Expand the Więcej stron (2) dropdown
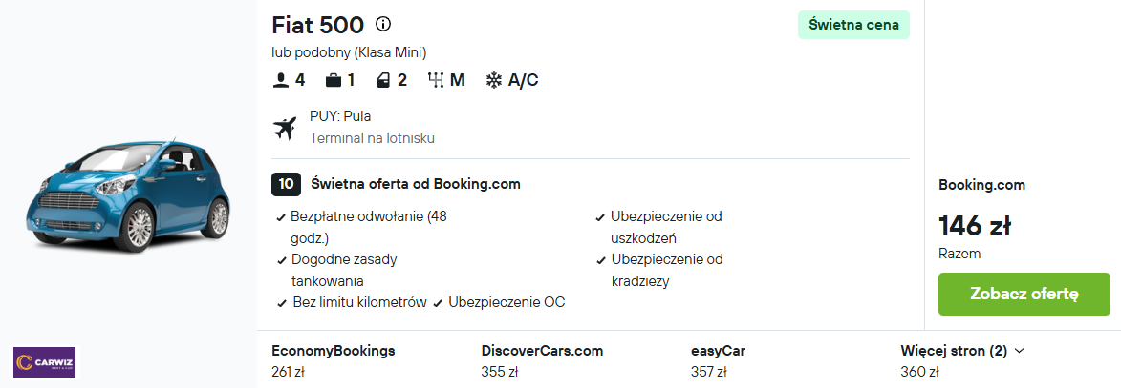 pyautogui.click(x=962, y=351)
